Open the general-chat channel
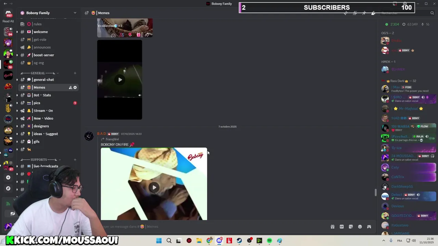 tap(48, 80)
